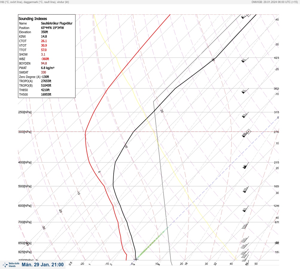Screen dimensions: 300x269
Task: Click position value 65°44'N 19°34'W
Action: (x=52, y=28)
